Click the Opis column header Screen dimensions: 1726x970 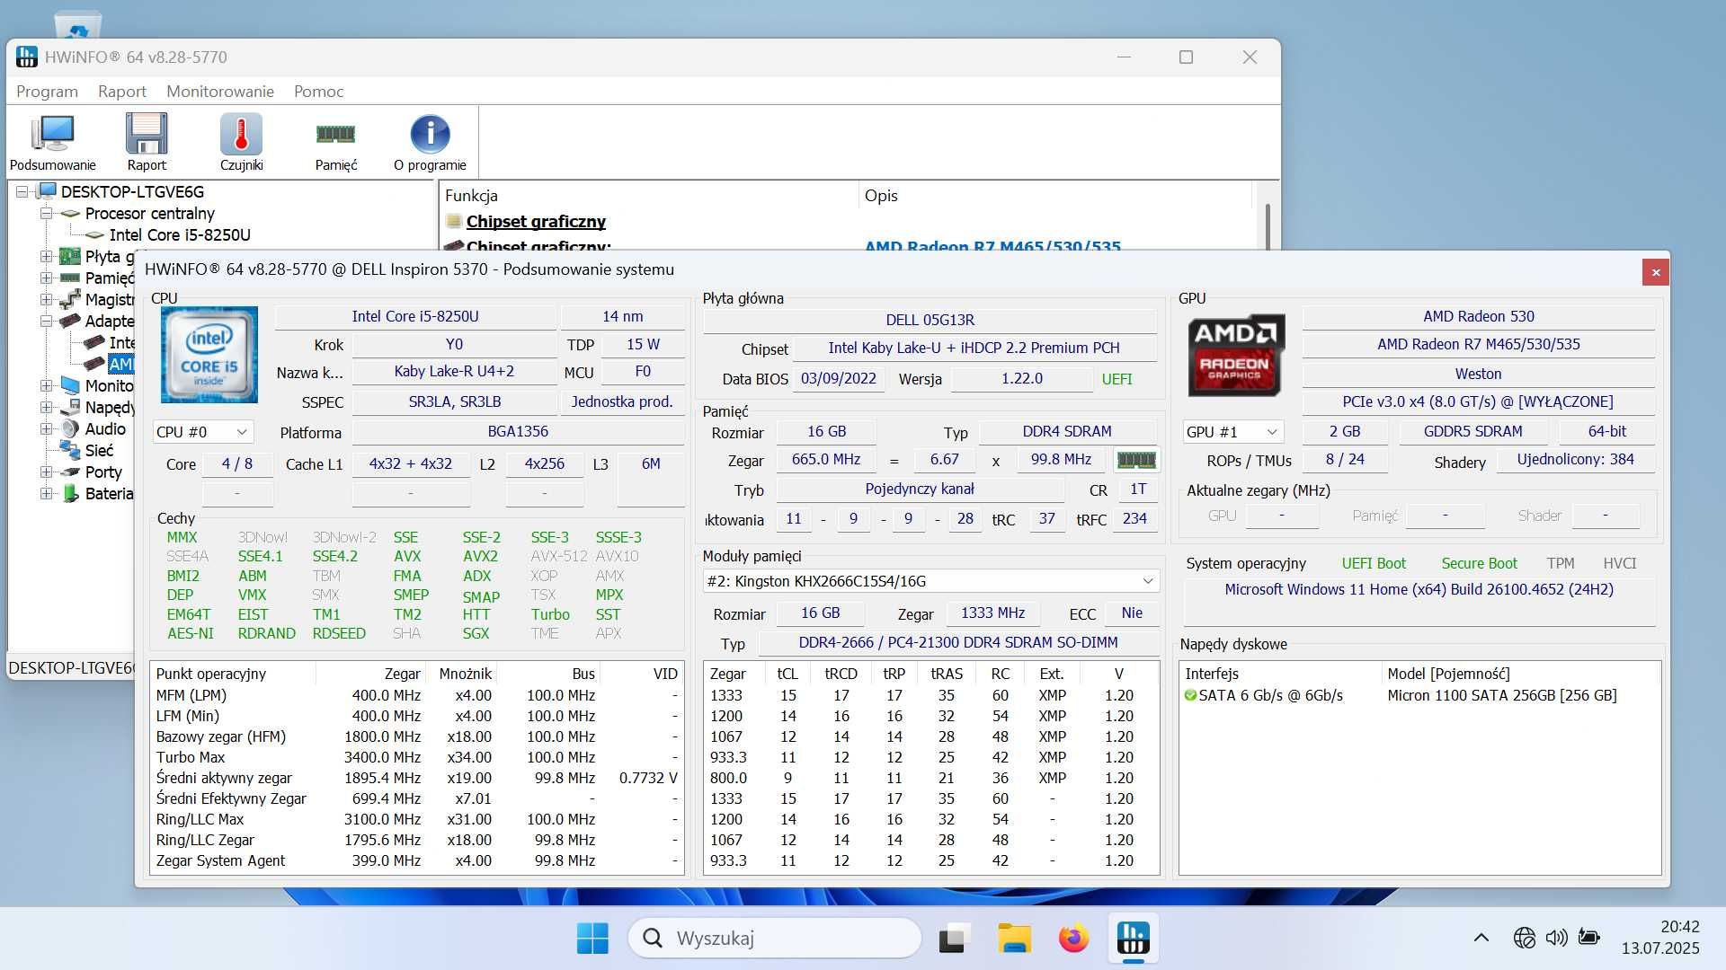[1055, 196]
